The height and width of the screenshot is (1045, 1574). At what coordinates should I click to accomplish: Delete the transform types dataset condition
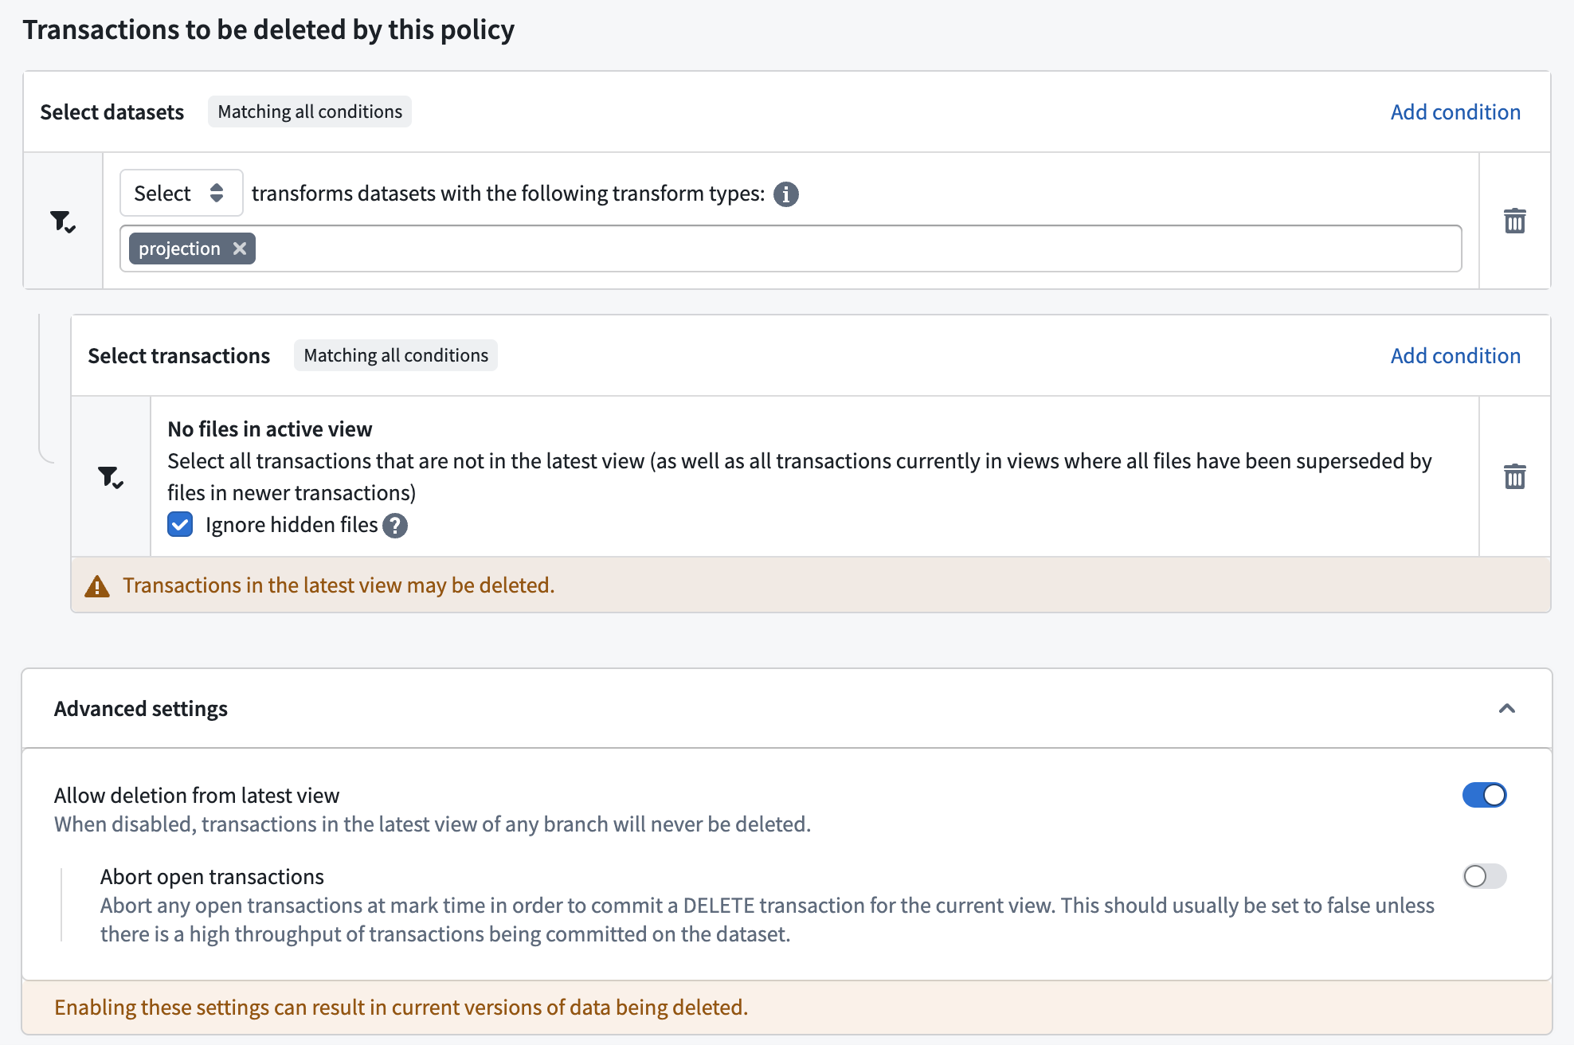1514,221
